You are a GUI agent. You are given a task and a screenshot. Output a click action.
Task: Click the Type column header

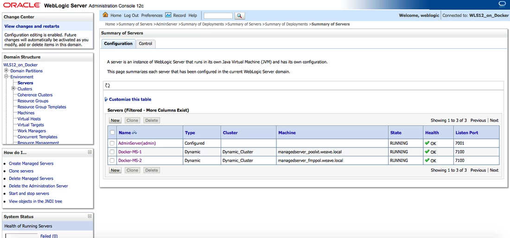190,133
